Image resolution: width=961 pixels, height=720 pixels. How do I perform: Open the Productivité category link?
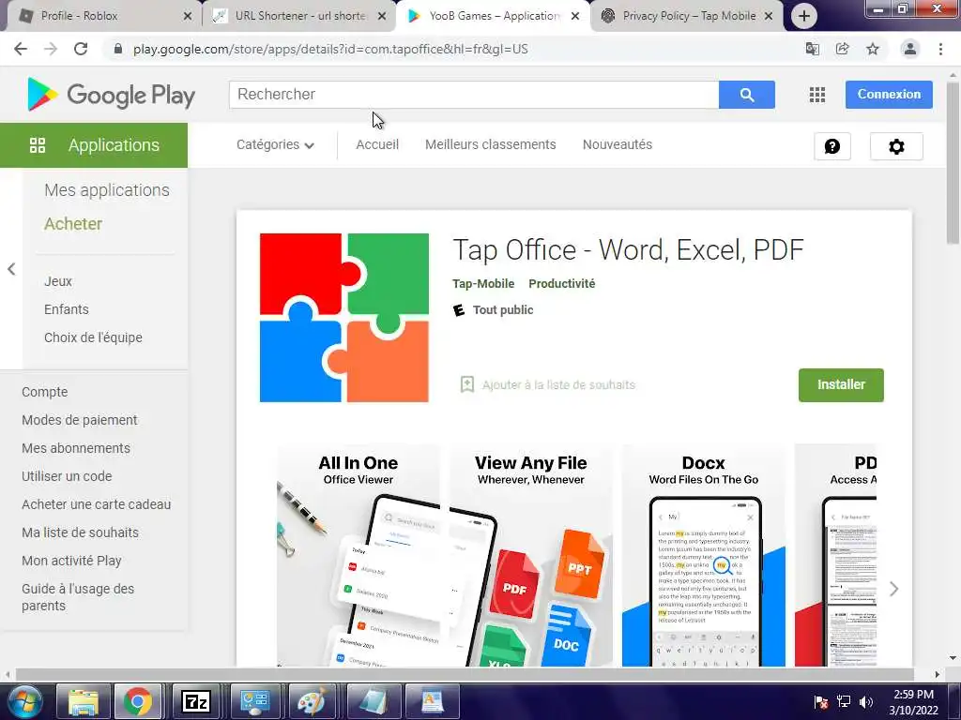[561, 283]
